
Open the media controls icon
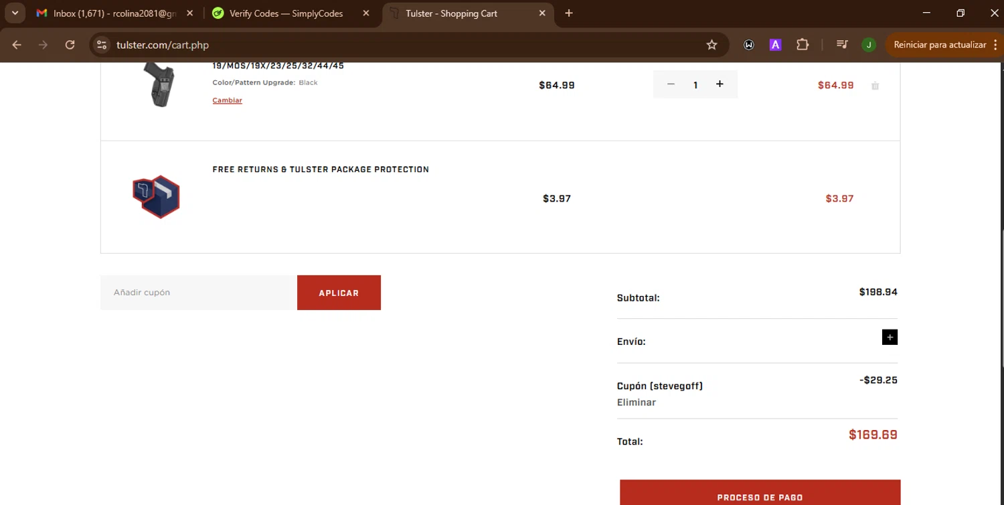pyautogui.click(x=842, y=45)
